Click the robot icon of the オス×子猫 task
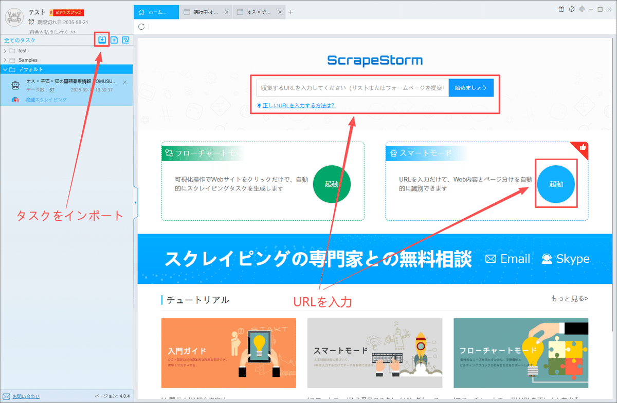Screen dimensions: 617x403 [15, 85]
